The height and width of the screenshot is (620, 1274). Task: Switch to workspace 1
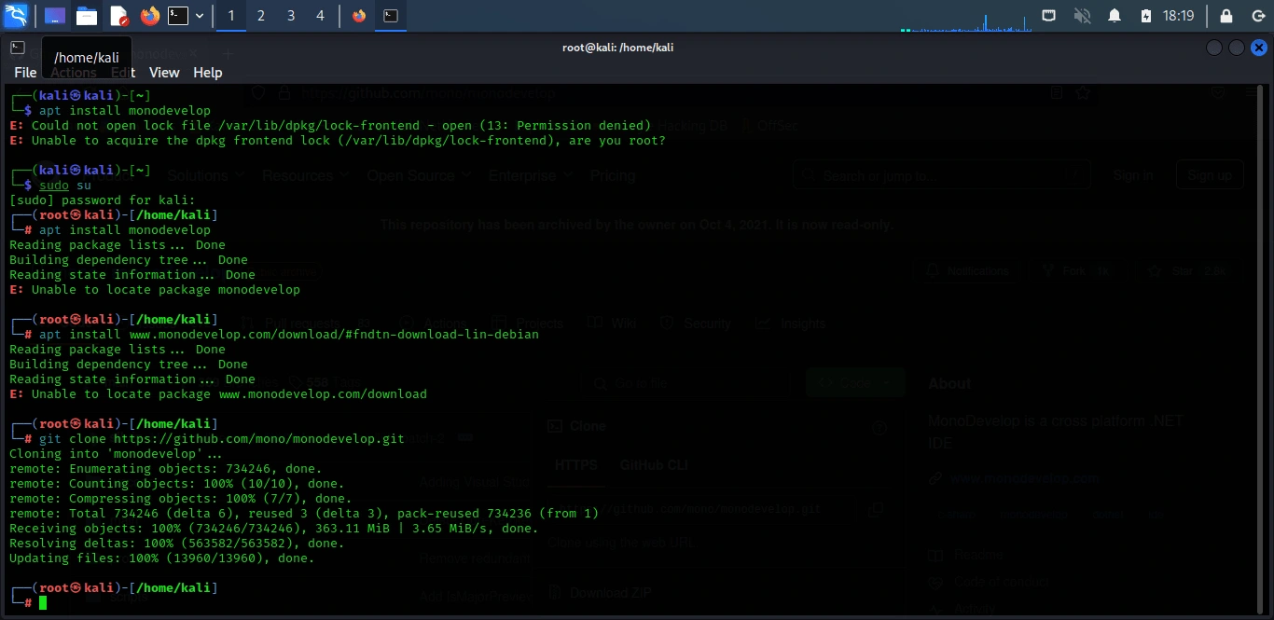[x=230, y=16]
